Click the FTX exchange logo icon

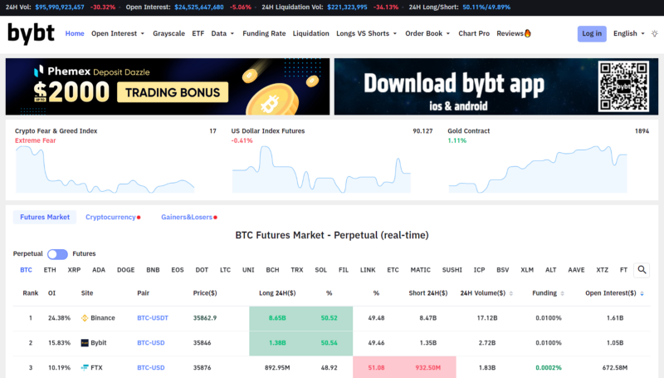pyautogui.click(x=85, y=368)
